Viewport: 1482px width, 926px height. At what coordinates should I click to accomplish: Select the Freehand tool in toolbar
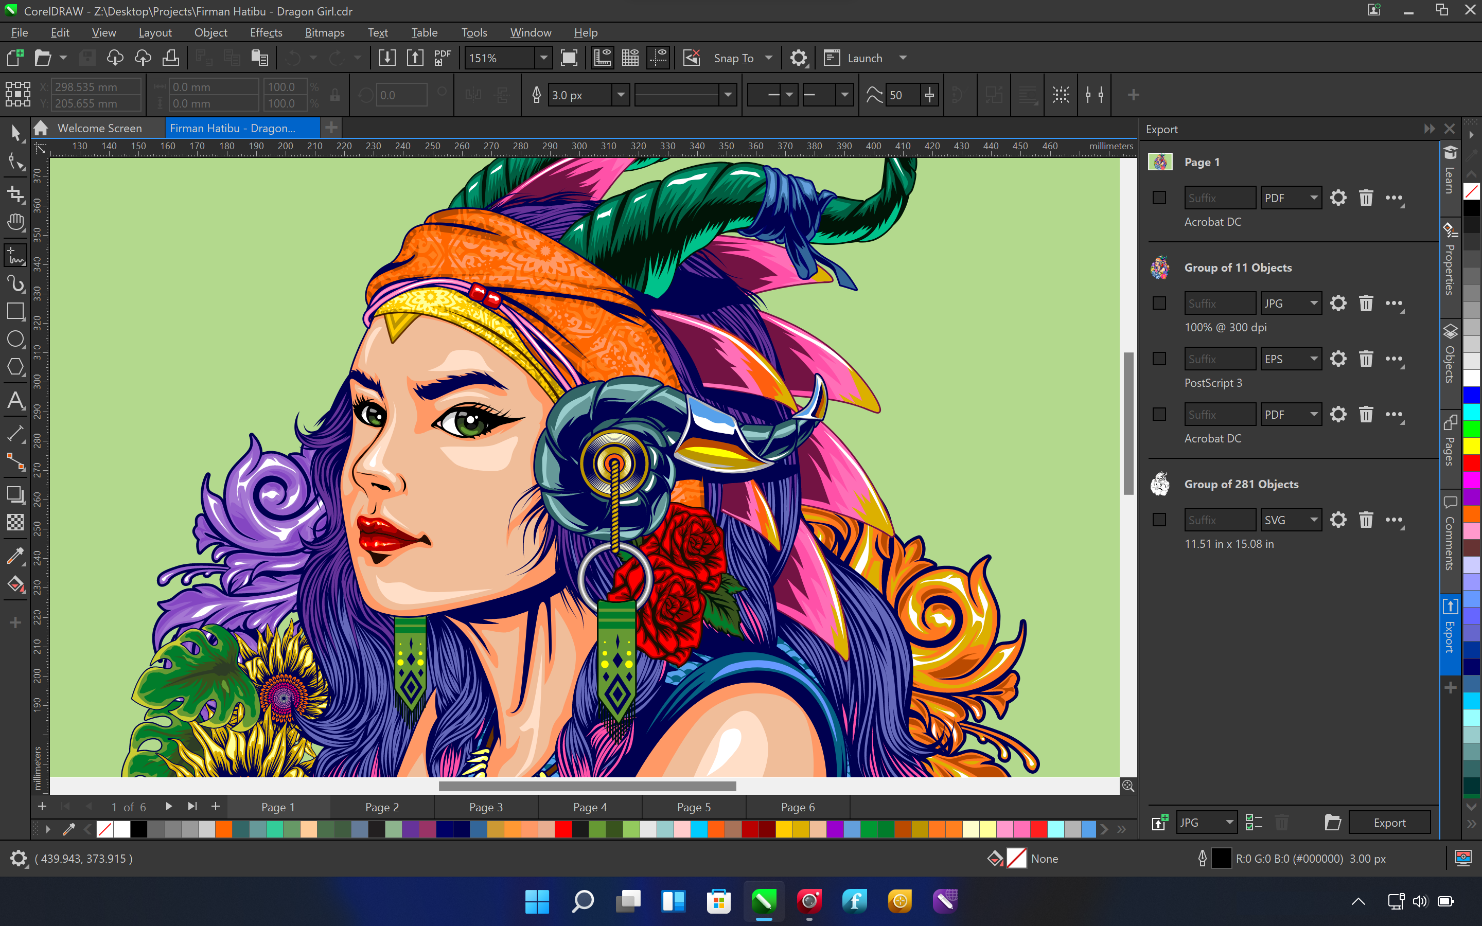click(15, 256)
